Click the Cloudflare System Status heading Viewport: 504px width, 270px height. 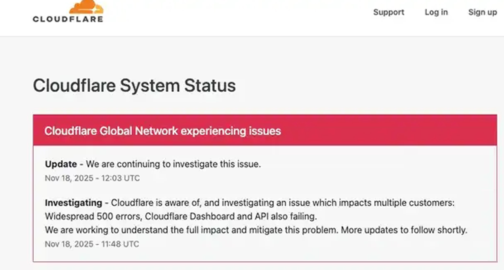click(134, 86)
